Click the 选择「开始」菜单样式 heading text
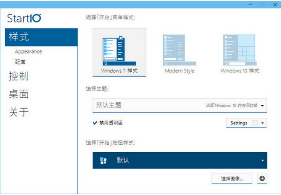281x195 pixels. coord(110,17)
